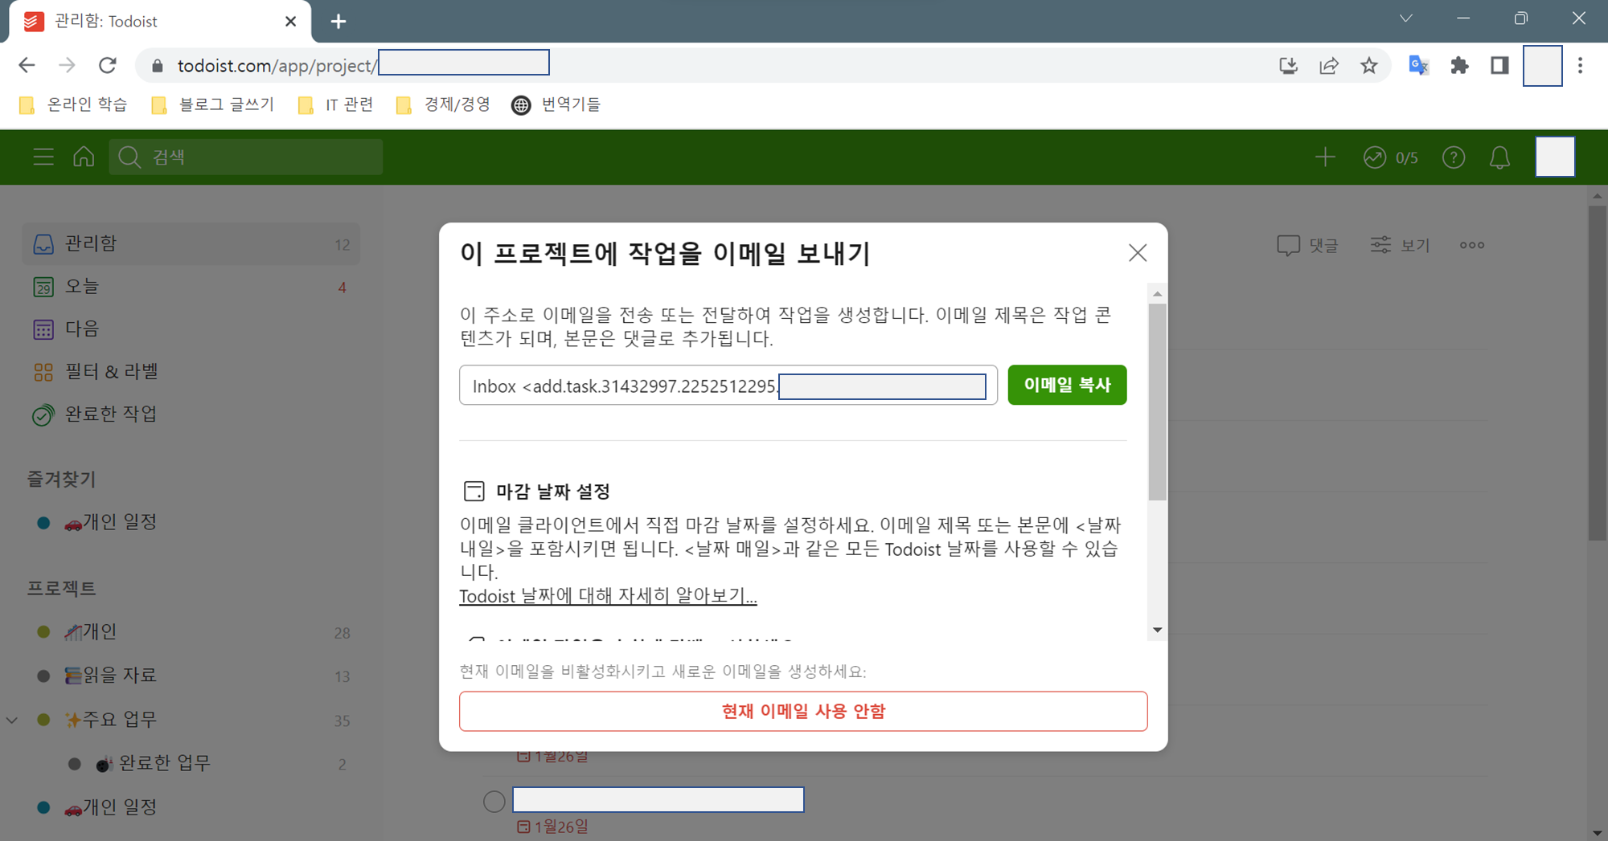1608x841 pixels.
Task: Open 필터 & 라벨 view
Action: 191,371
